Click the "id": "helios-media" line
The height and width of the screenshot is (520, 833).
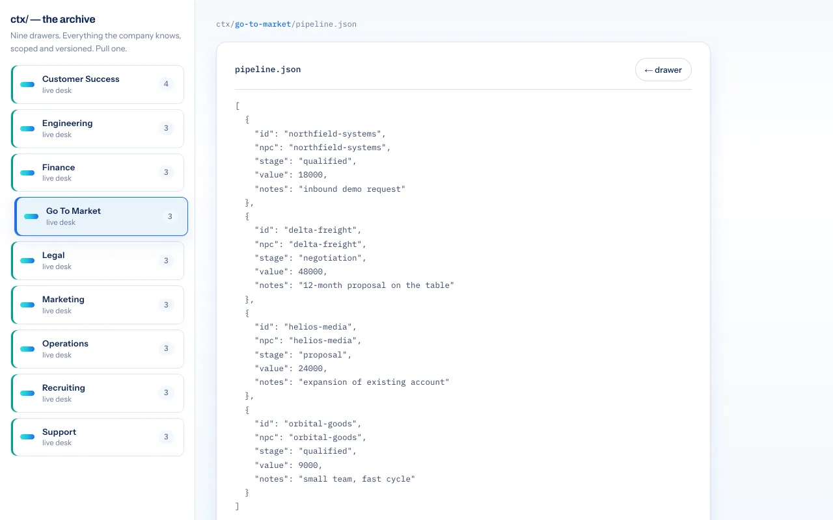tap(306, 327)
